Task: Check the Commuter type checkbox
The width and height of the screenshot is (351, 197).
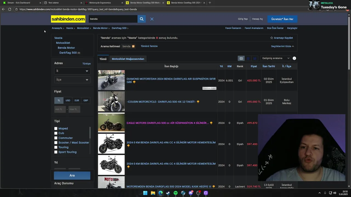Action: [56, 138]
